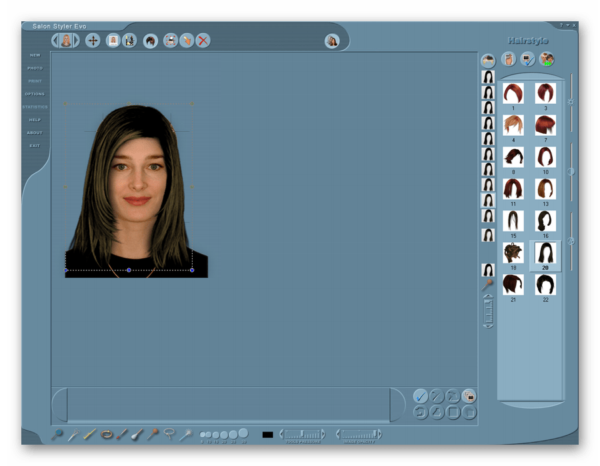Screen dimensions: 600x466
Task: Select the magnifying glass tool in the bottom toolbar
Action: click(x=57, y=435)
